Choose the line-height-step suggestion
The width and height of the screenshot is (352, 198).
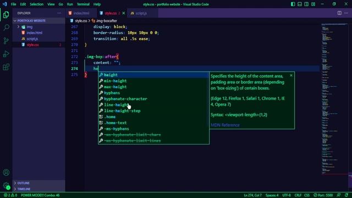[153, 111]
